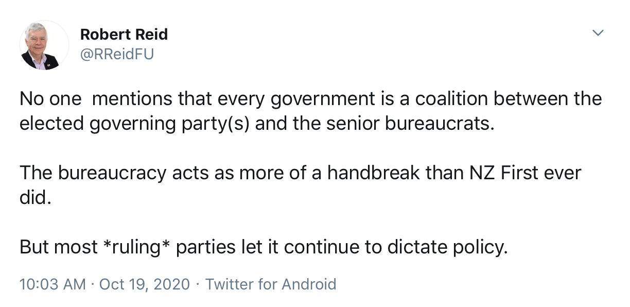Open the Twitter for Android source link
Image resolution: width=630 pixels, height=307 pixels.
(271, 284)
